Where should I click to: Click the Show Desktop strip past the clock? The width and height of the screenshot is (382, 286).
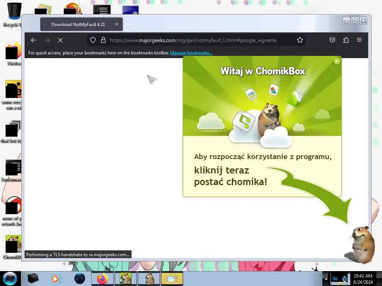379,279
